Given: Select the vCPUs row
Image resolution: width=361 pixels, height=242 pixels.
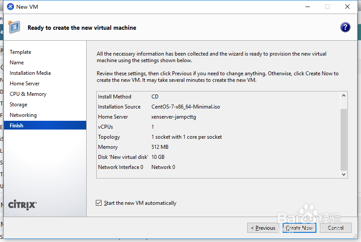Looking at the screenshot, I should pyautogui.click(x=218, y=127).
